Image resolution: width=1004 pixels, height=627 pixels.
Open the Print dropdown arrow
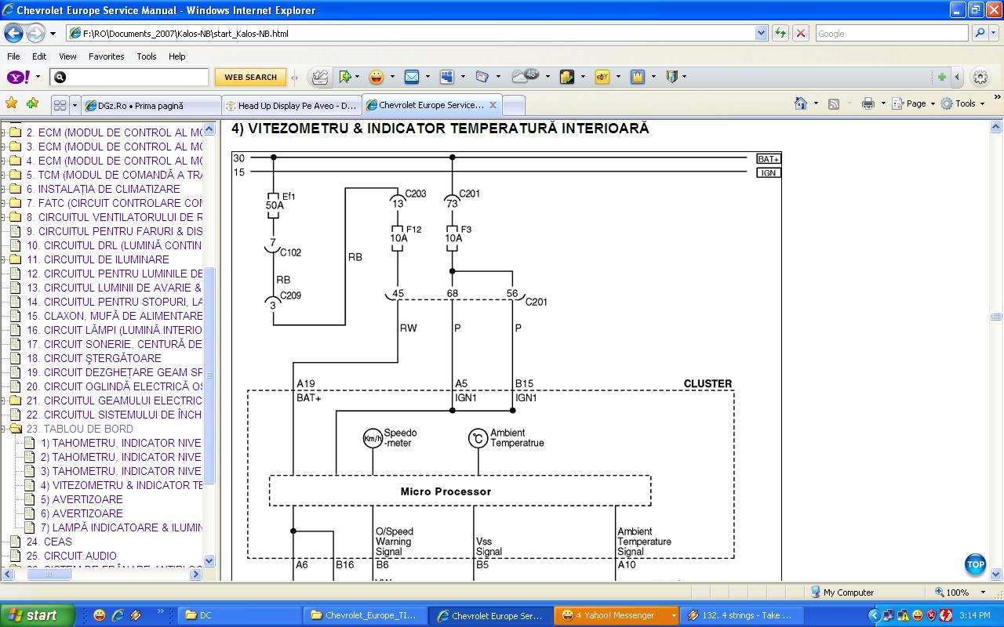(883, 103)
